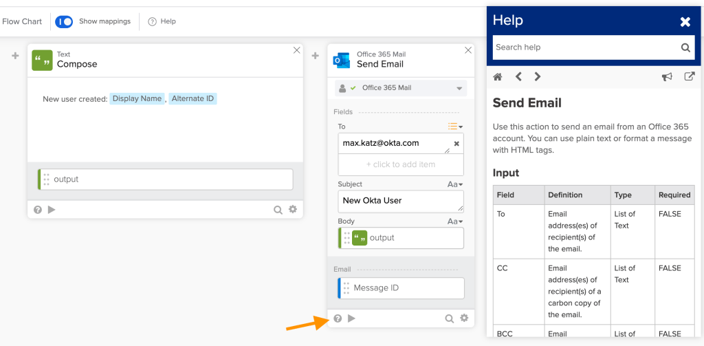Screen dimensions: 704x346
Task: Click the Subject field New Okta User
Action: tap(400, 201)
